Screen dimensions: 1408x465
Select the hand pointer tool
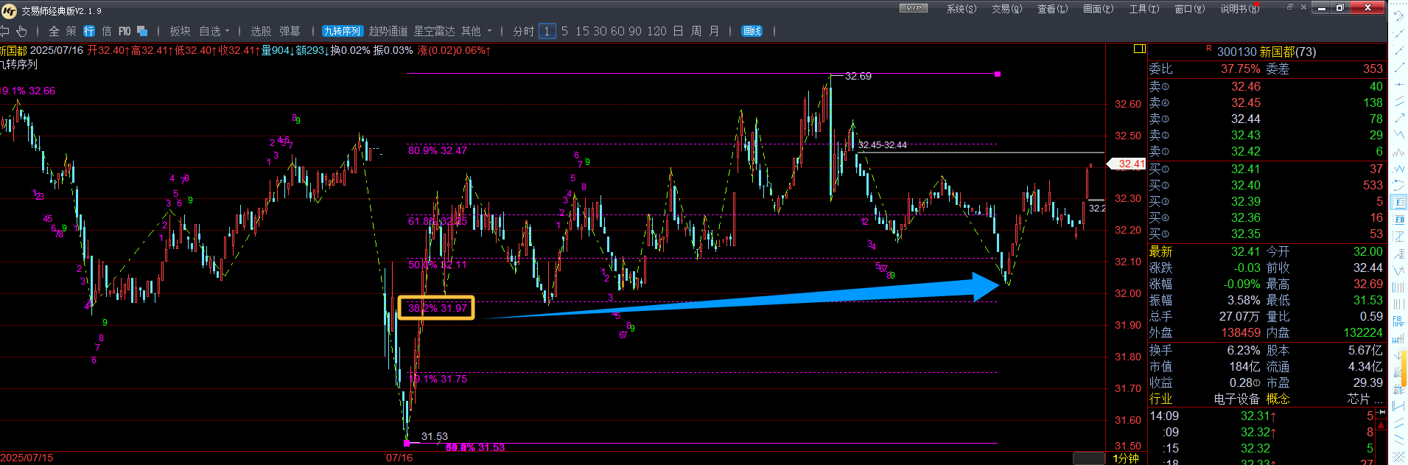pos(21,31)
